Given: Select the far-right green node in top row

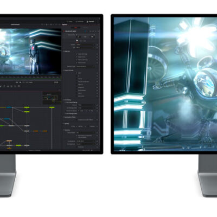Looking at the screenshot, I should (52, 107).
